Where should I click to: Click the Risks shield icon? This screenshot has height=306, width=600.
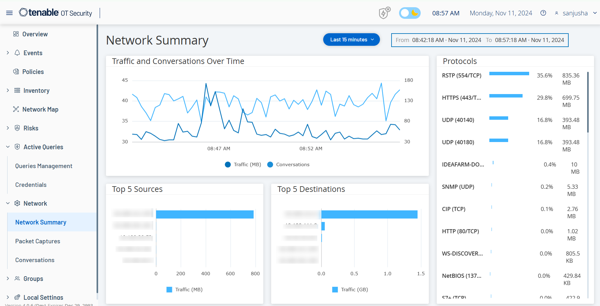(x=17, y=128)
